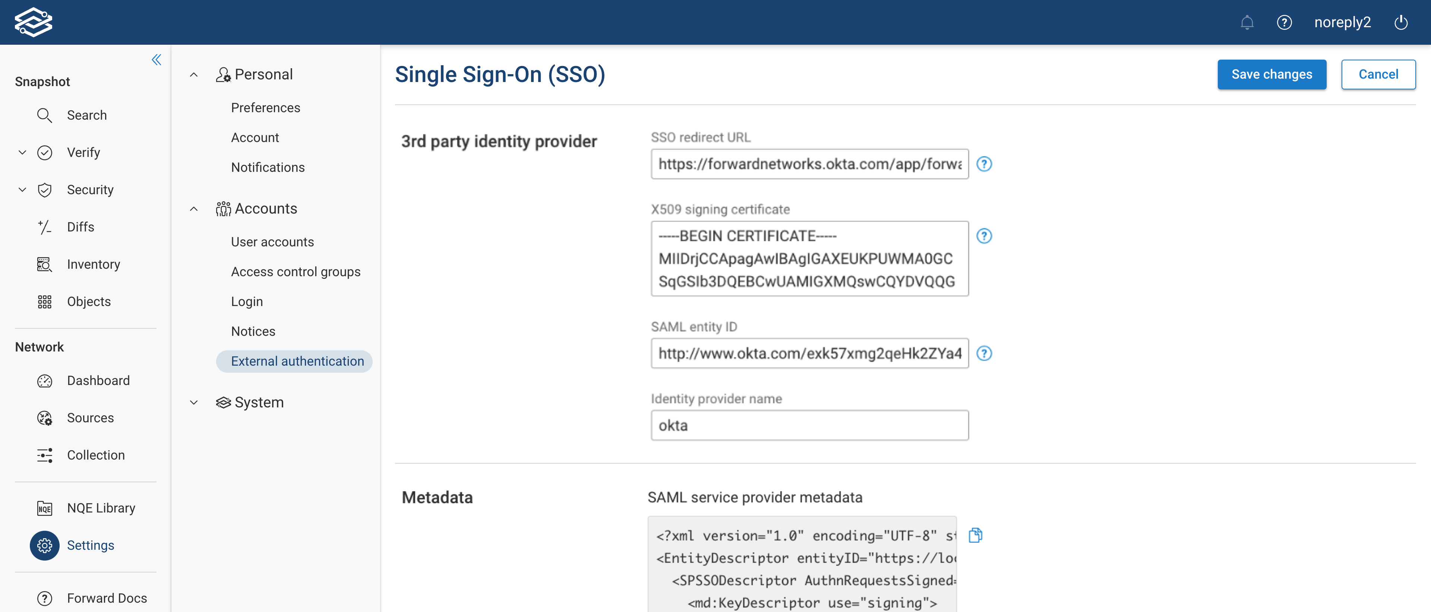Image resolution: width=1431 pixels, height=612 pixels.
Task: Select User accounts in settings navigation
Action: 272,242
